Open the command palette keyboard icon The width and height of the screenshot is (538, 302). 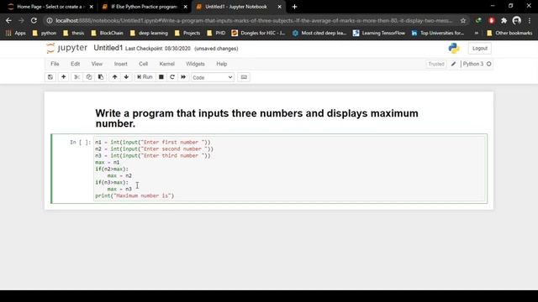coord(244,77)
